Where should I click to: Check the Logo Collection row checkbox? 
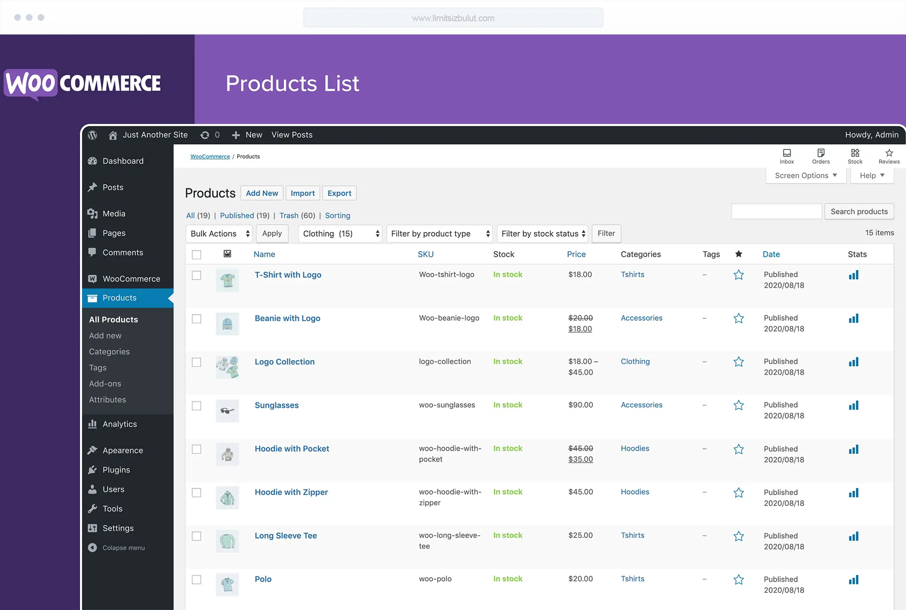(196, 362)
